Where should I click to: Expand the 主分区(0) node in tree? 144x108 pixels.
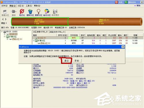[x=5, y=34]
